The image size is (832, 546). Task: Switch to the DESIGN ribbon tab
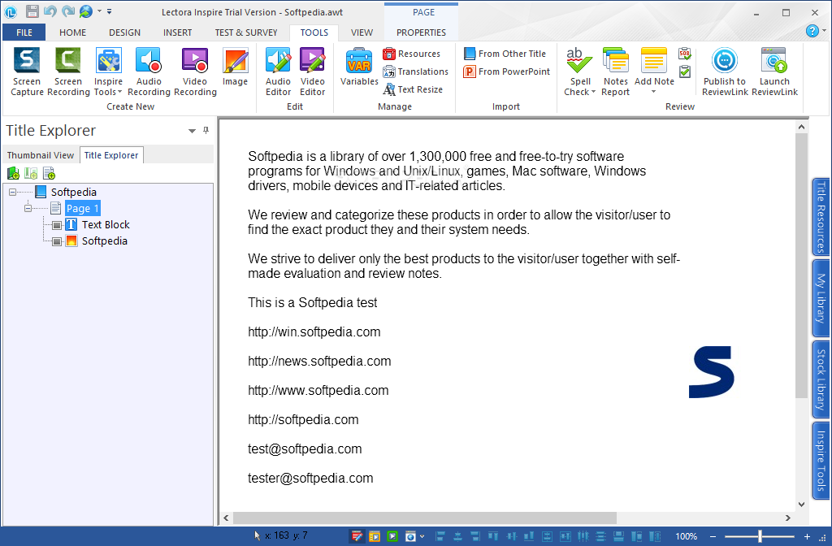point(124,32)
